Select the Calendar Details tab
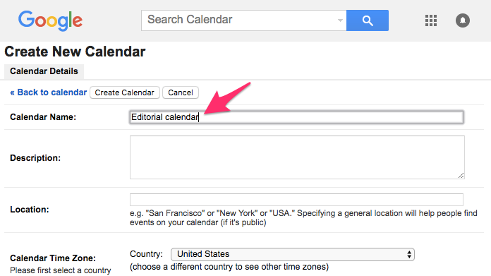The height and width of the screenshot is (276, 491). pyautogui.click(x=44, y=71)
